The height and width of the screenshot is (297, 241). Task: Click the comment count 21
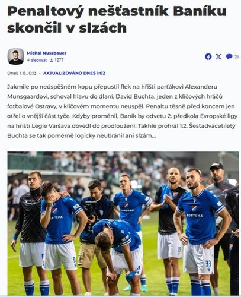tap(237, 57)
